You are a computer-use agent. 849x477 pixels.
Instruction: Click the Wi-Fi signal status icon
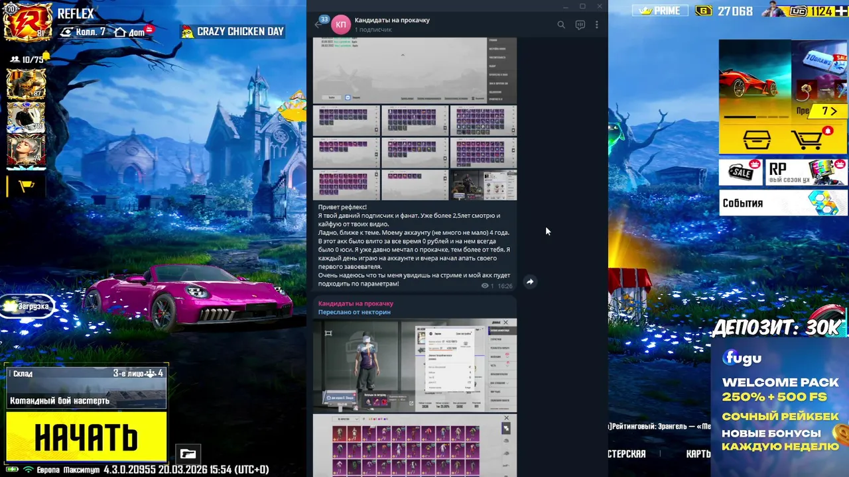click(x=28, y=470)
